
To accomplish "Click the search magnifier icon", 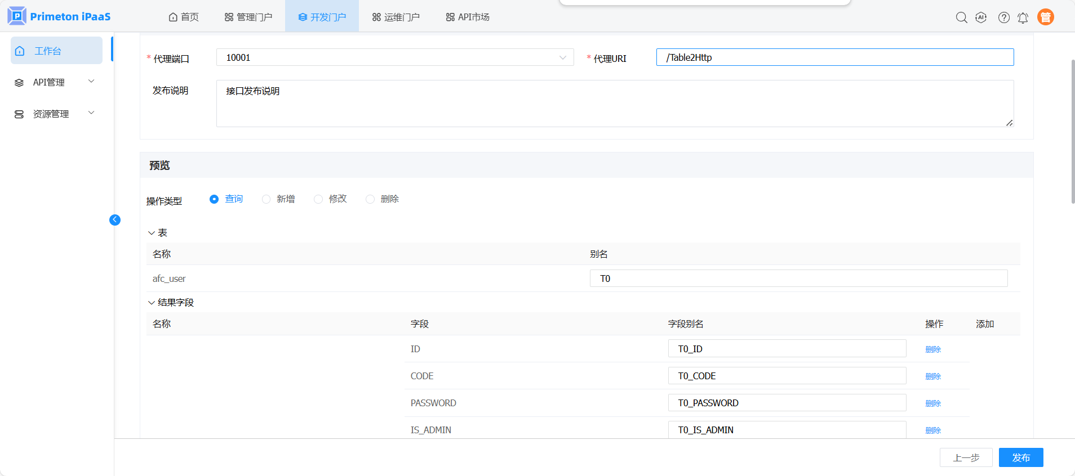I will (961, 17).
